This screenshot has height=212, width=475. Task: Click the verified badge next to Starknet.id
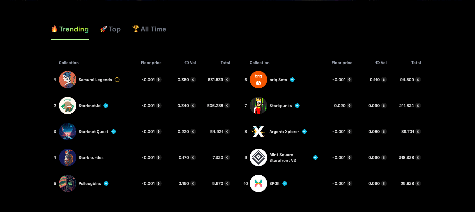(106, 106)
